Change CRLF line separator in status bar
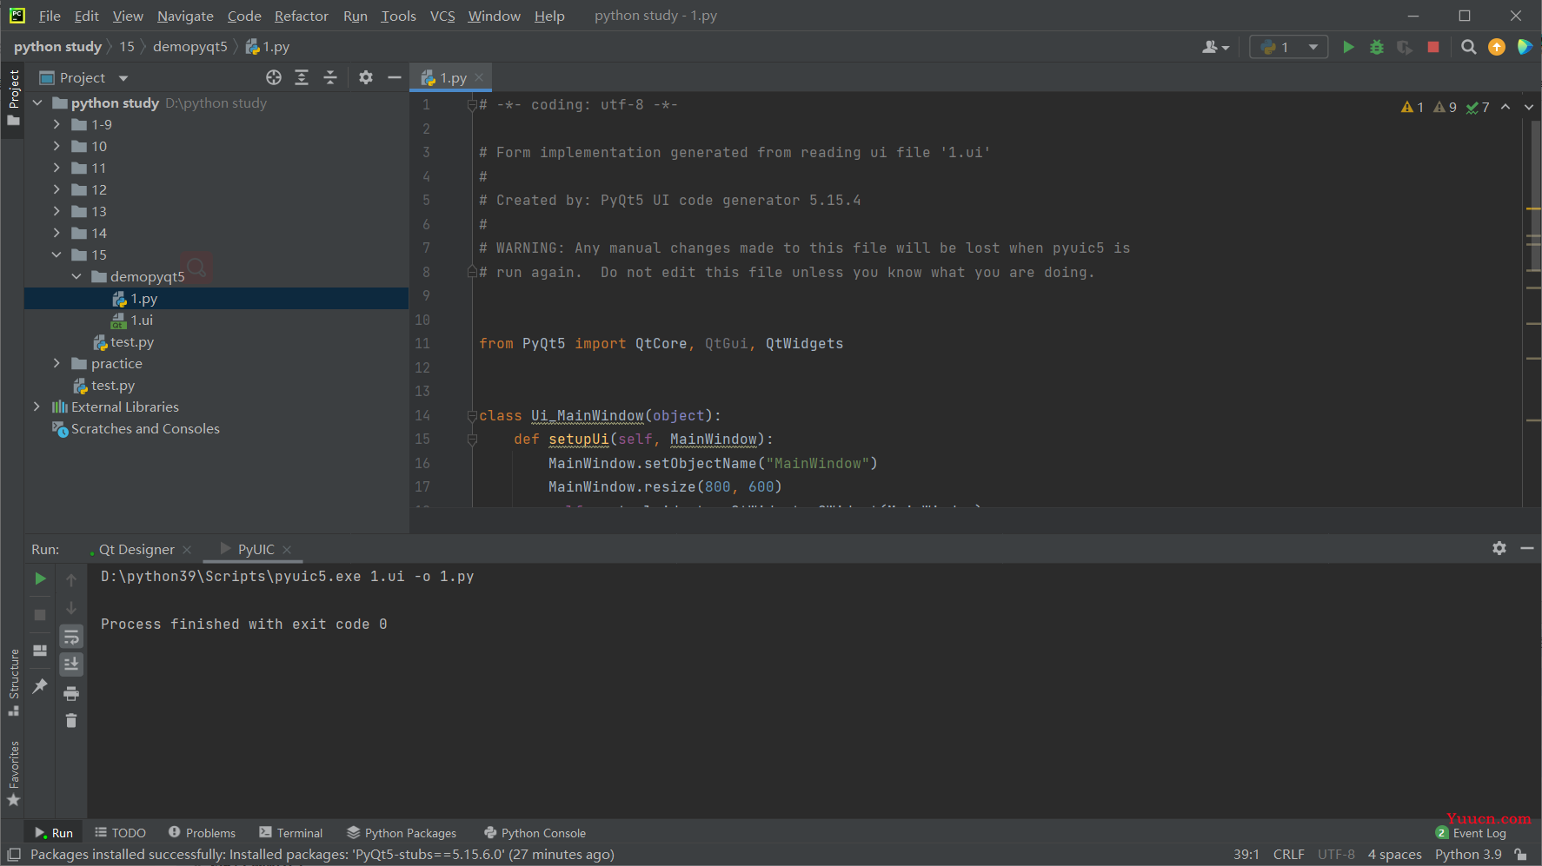 [1289, 855]
